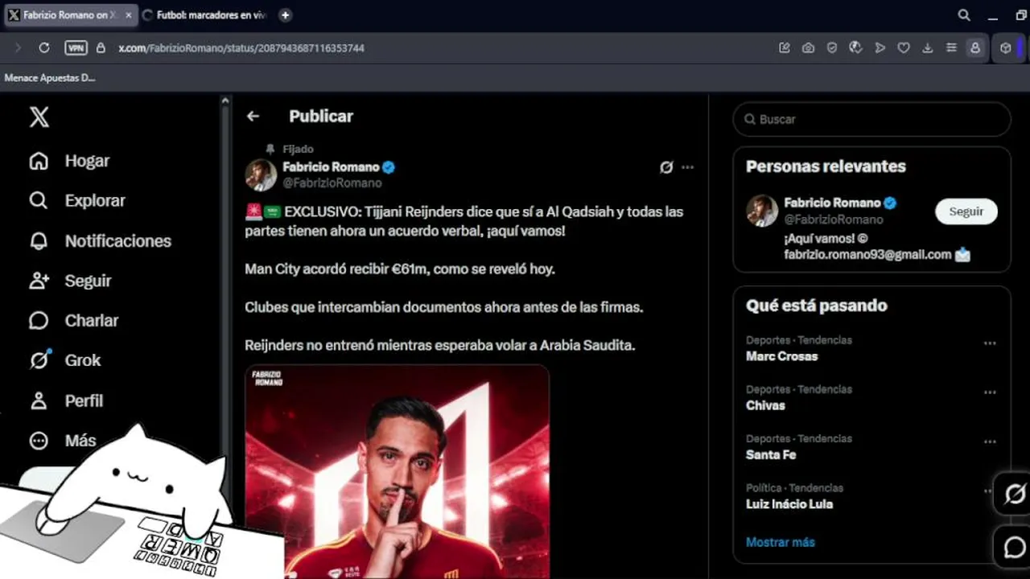Go back using the arrow beside Publicar
The image size is (1030, 579).
tap(253, 116)
